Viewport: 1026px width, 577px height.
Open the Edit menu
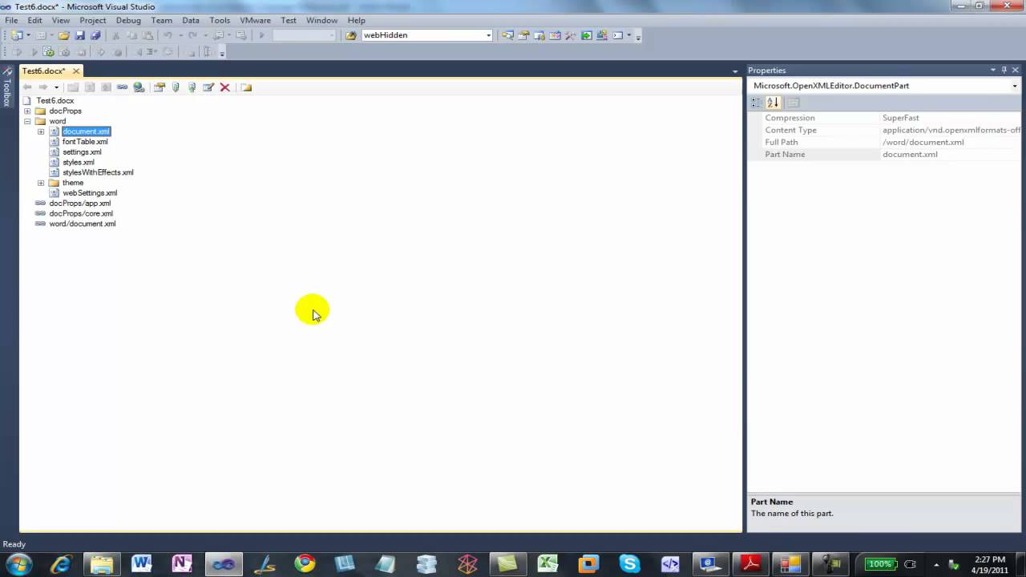coord(35,20)
